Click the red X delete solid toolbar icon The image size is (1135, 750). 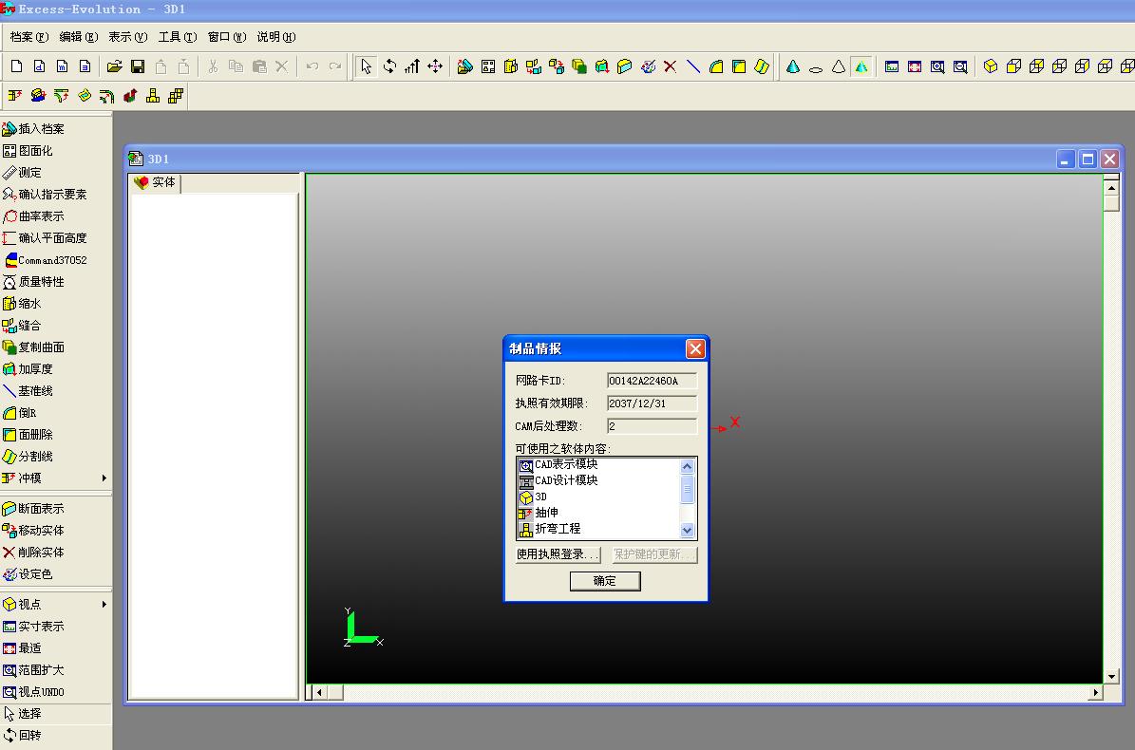click(x=670, y=66)
